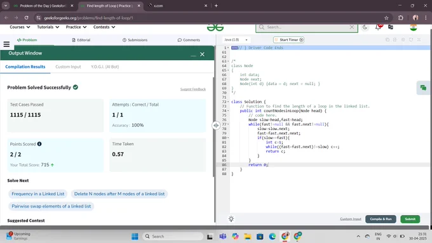The width and height of the screenshot is (432, 243).
Task: Close the Output Window panel
Action: coord(202,54)
